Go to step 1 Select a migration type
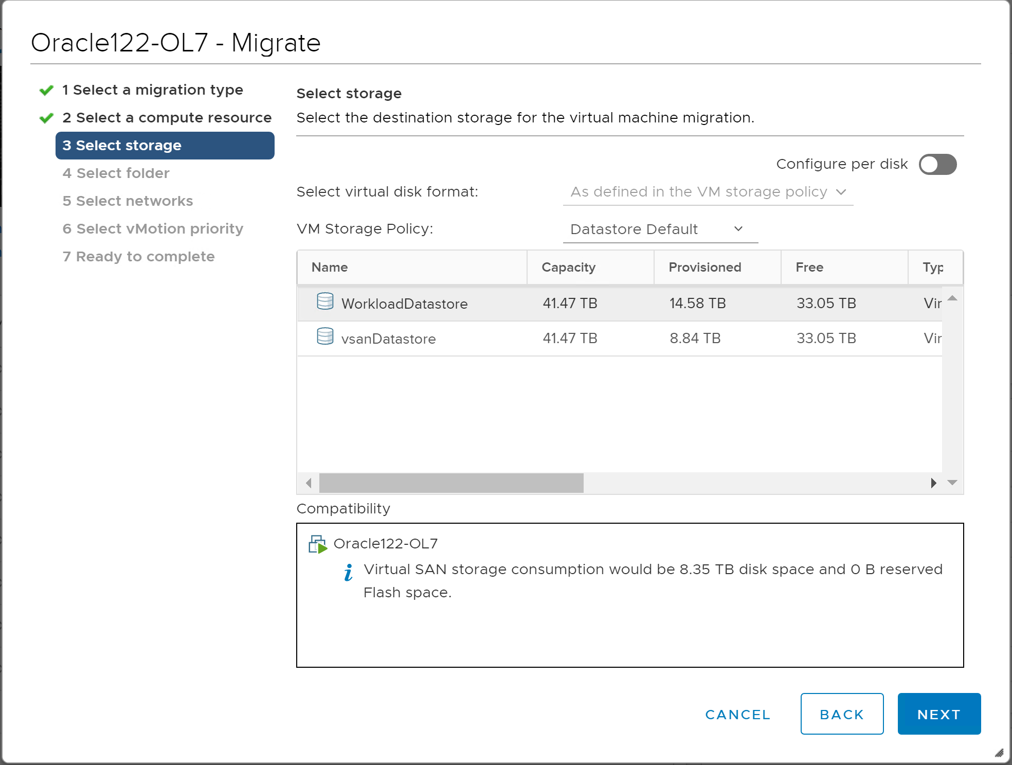 pyautogui.click(x=152, y=90)
